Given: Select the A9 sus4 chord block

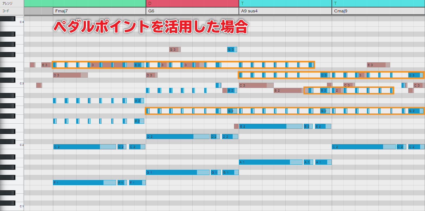Looking at the screenshot, I should [x=285, y=11].
